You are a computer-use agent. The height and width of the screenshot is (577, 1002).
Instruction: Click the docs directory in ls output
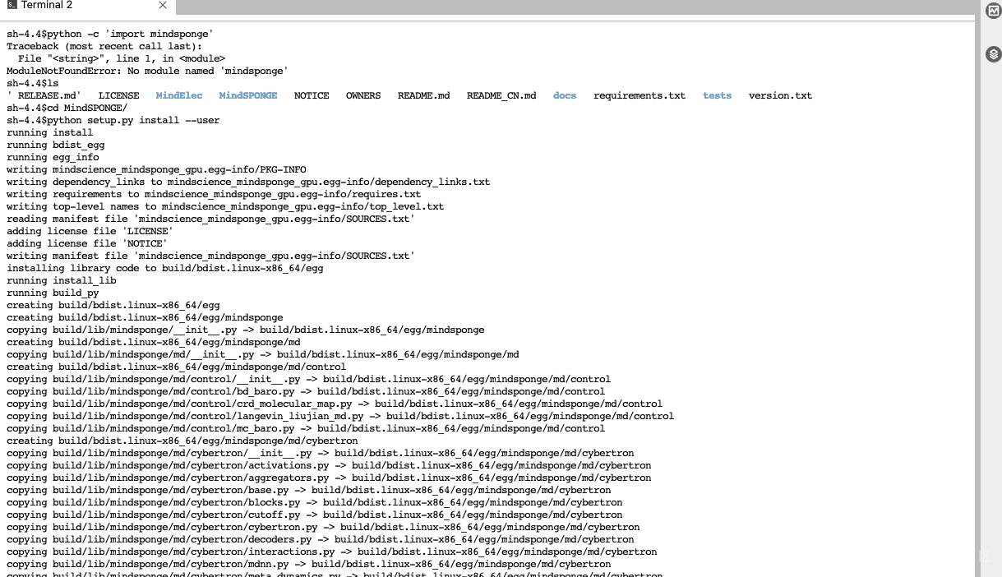[565, 95]
